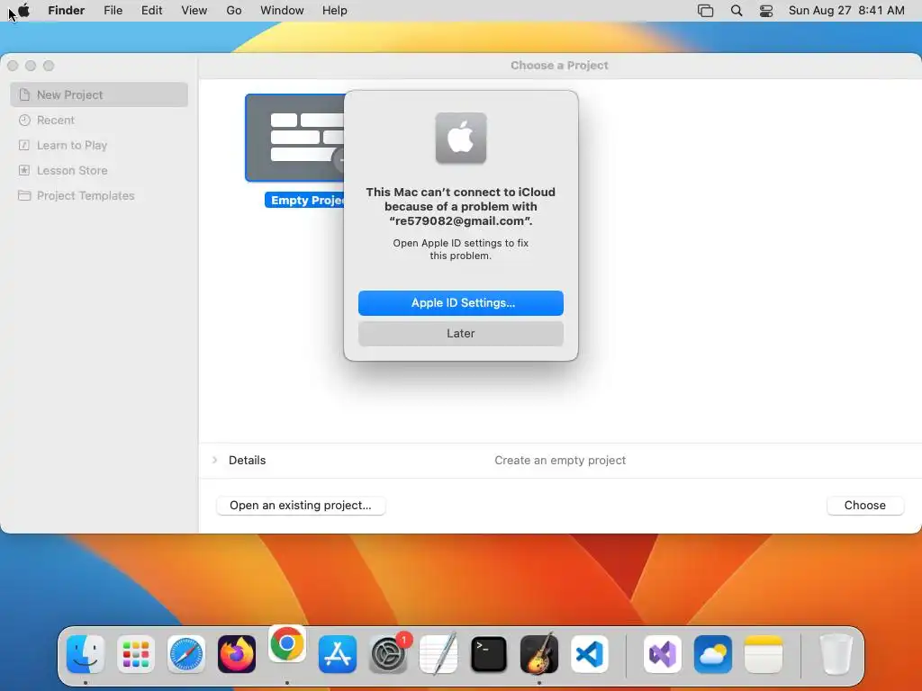The width and height of the screenshot is (922, 691).
Task: Select New Project in the sidebar
Action: (99, 94)
